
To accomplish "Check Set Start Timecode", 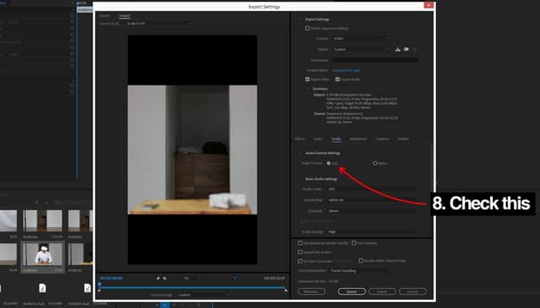I will [300, 261].
